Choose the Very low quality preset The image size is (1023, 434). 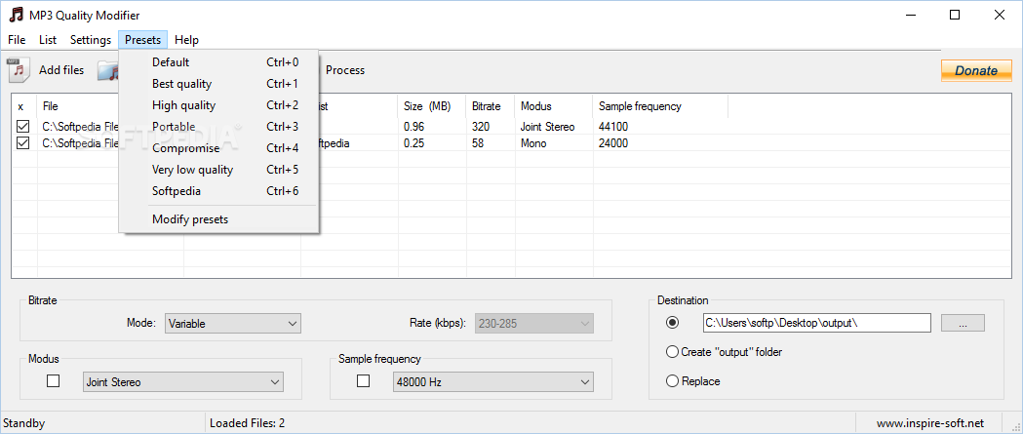tap(218, 170)
